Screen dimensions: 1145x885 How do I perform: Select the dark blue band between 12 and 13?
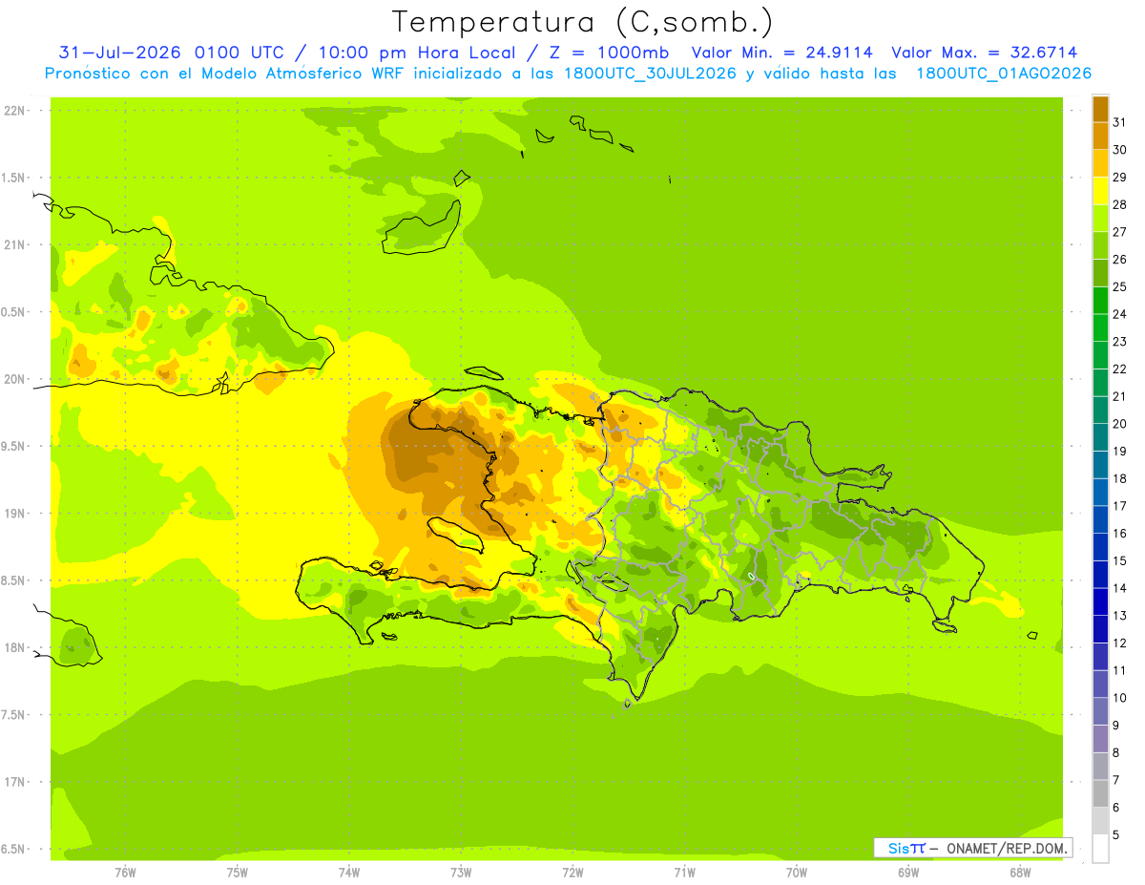coord(1100,629)
